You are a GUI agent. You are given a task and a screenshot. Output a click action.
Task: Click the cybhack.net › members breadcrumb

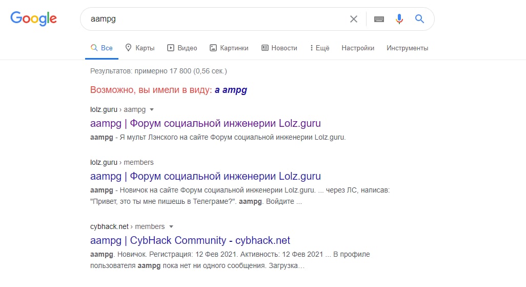click(128, 226)
